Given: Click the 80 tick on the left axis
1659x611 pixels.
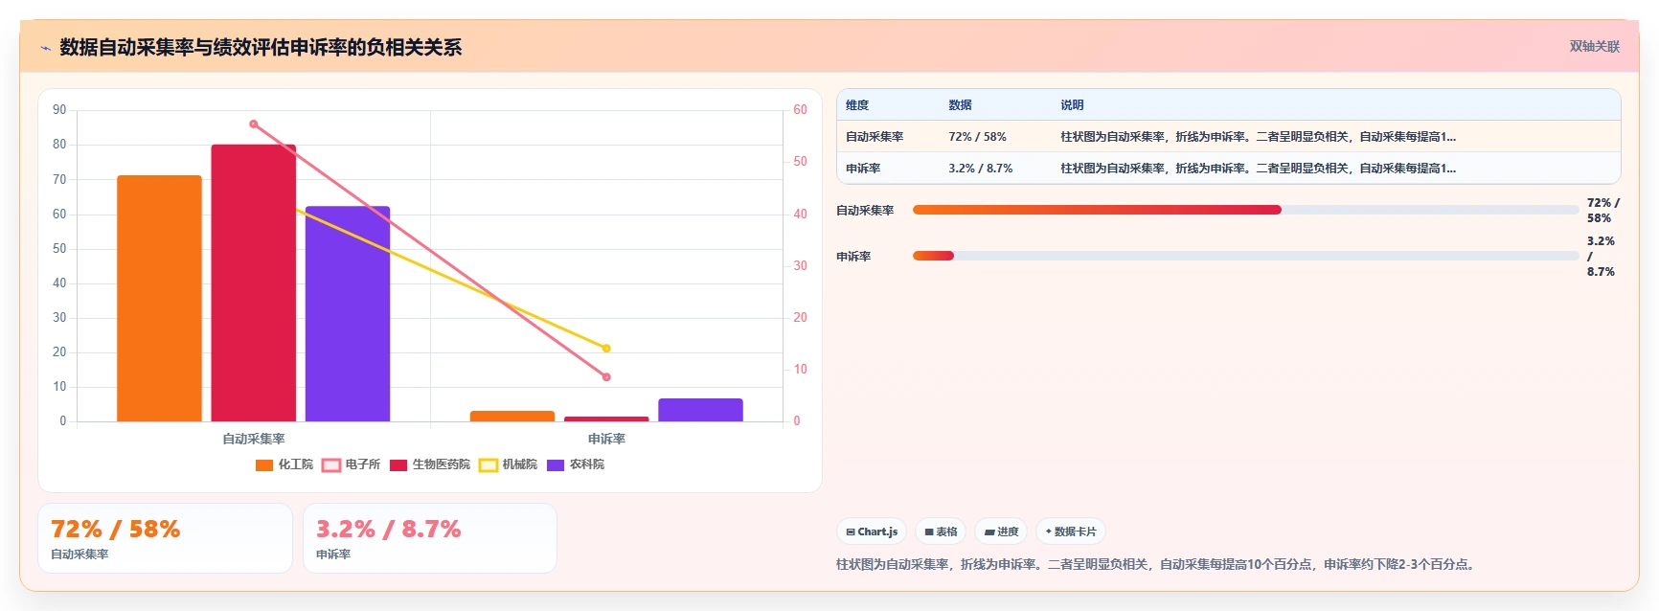Looking at the screenshot, I should (x=59, y=145).
